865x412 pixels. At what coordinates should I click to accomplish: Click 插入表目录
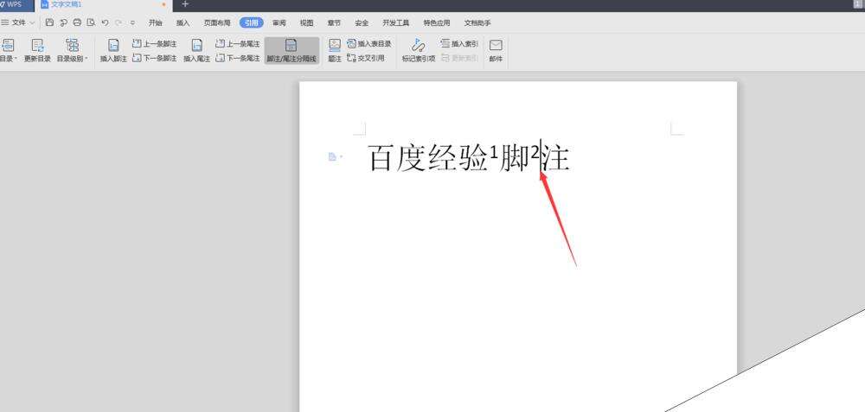tap(369, 43)
